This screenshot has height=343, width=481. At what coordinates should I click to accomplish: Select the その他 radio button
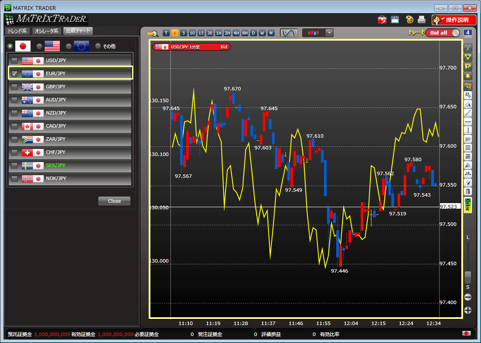(x=98, y=46)
